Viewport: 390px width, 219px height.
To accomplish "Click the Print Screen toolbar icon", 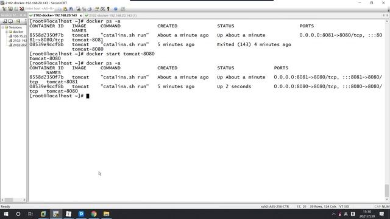I will (x=78, y=9).
